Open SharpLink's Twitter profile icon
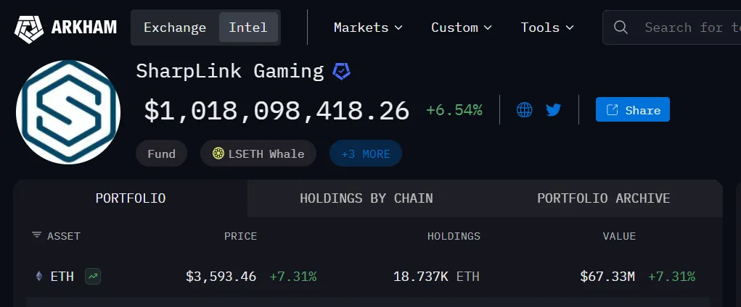Screen dimensions: 741x307 (x=554, y=110)
